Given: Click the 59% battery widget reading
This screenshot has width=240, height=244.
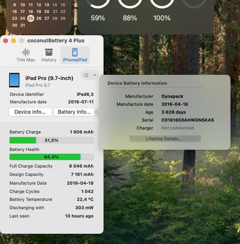Looking at the screenshot, I should click(98, 18).
